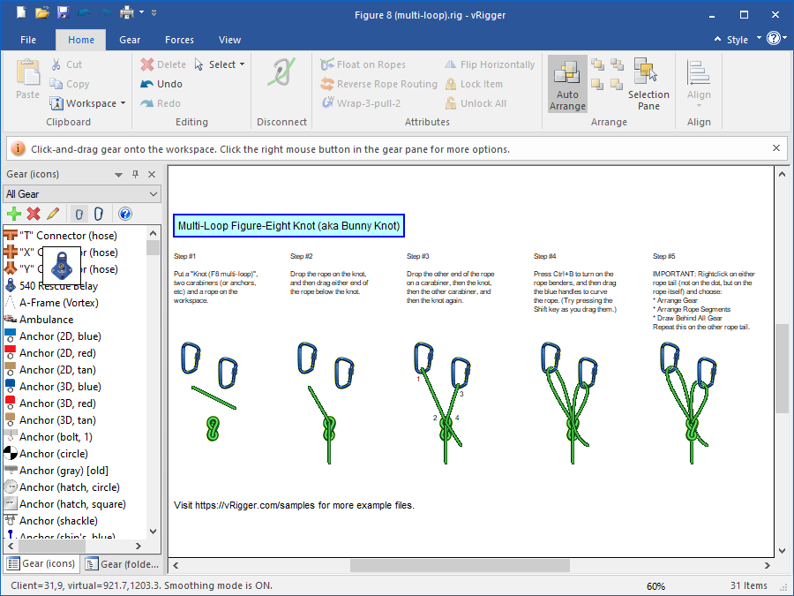The width and height of the screenshot is (794, 596).
Task: Click the Undo arrow in Editing group
Action: tap(147, 84)
